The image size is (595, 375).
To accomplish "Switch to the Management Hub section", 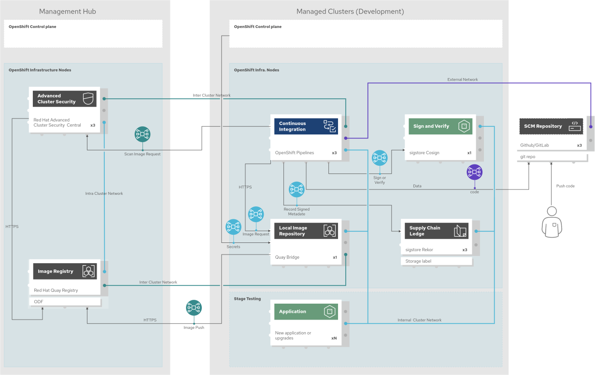I will click(67, 11).
